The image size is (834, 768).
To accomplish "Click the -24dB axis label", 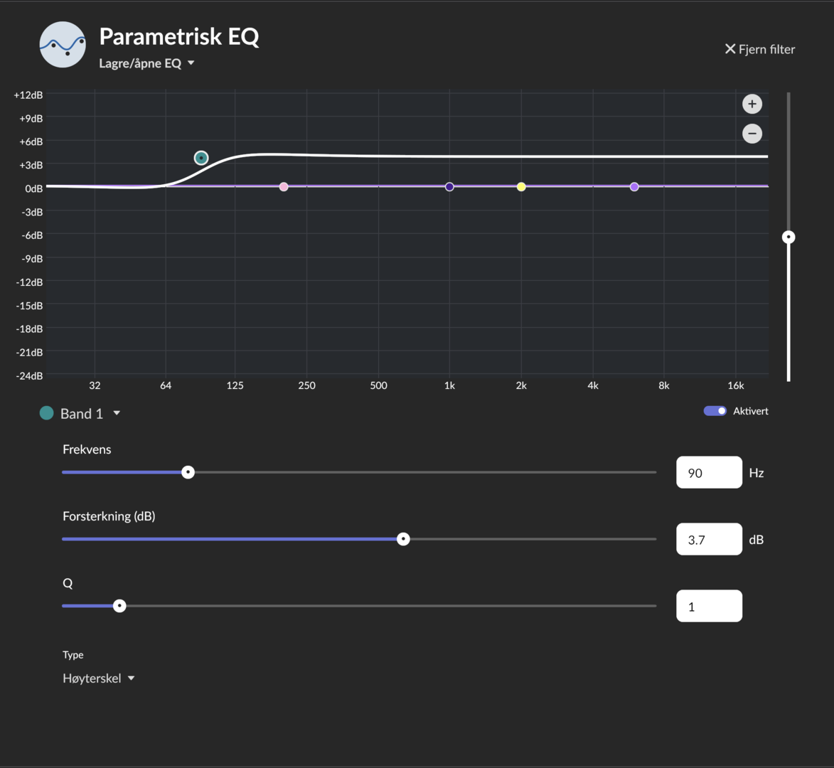I will 29,376.
